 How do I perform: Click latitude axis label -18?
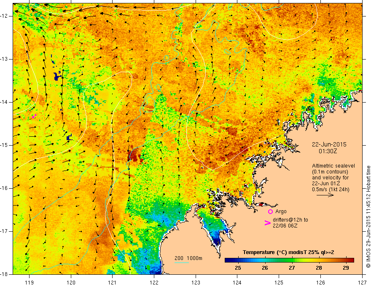(x=4, y=274)
